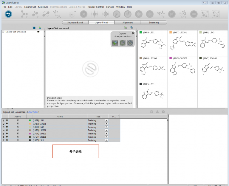Toggle Active checkbox for (1KE9) LS51 row

click(x=18, y=120)
